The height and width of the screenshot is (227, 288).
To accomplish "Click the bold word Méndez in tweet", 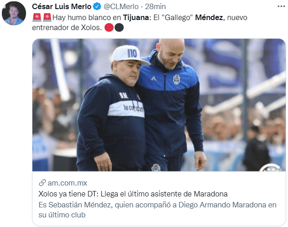I will point(209,17).
